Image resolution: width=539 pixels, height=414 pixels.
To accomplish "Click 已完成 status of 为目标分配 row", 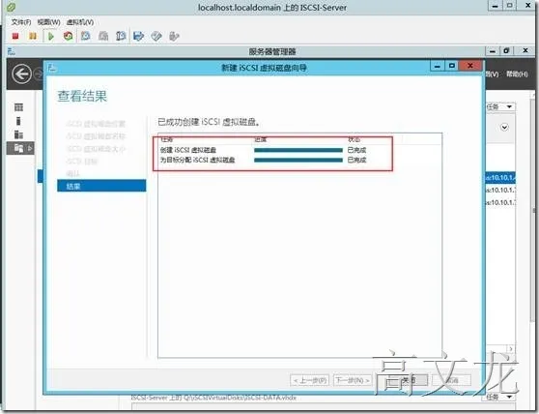I will click(x=356, y=160).
